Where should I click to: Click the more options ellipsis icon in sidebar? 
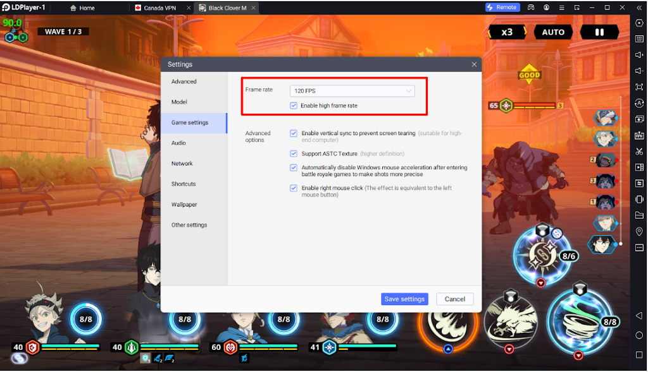639,248
